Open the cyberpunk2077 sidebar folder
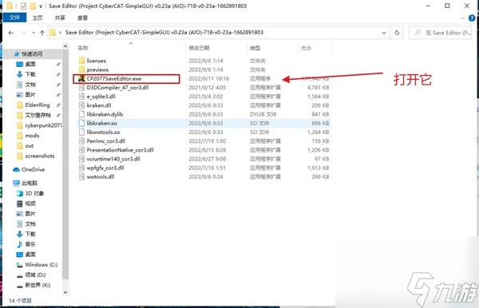Image resolution: width=479 pixels, height=308 pixels. point(43,125)
